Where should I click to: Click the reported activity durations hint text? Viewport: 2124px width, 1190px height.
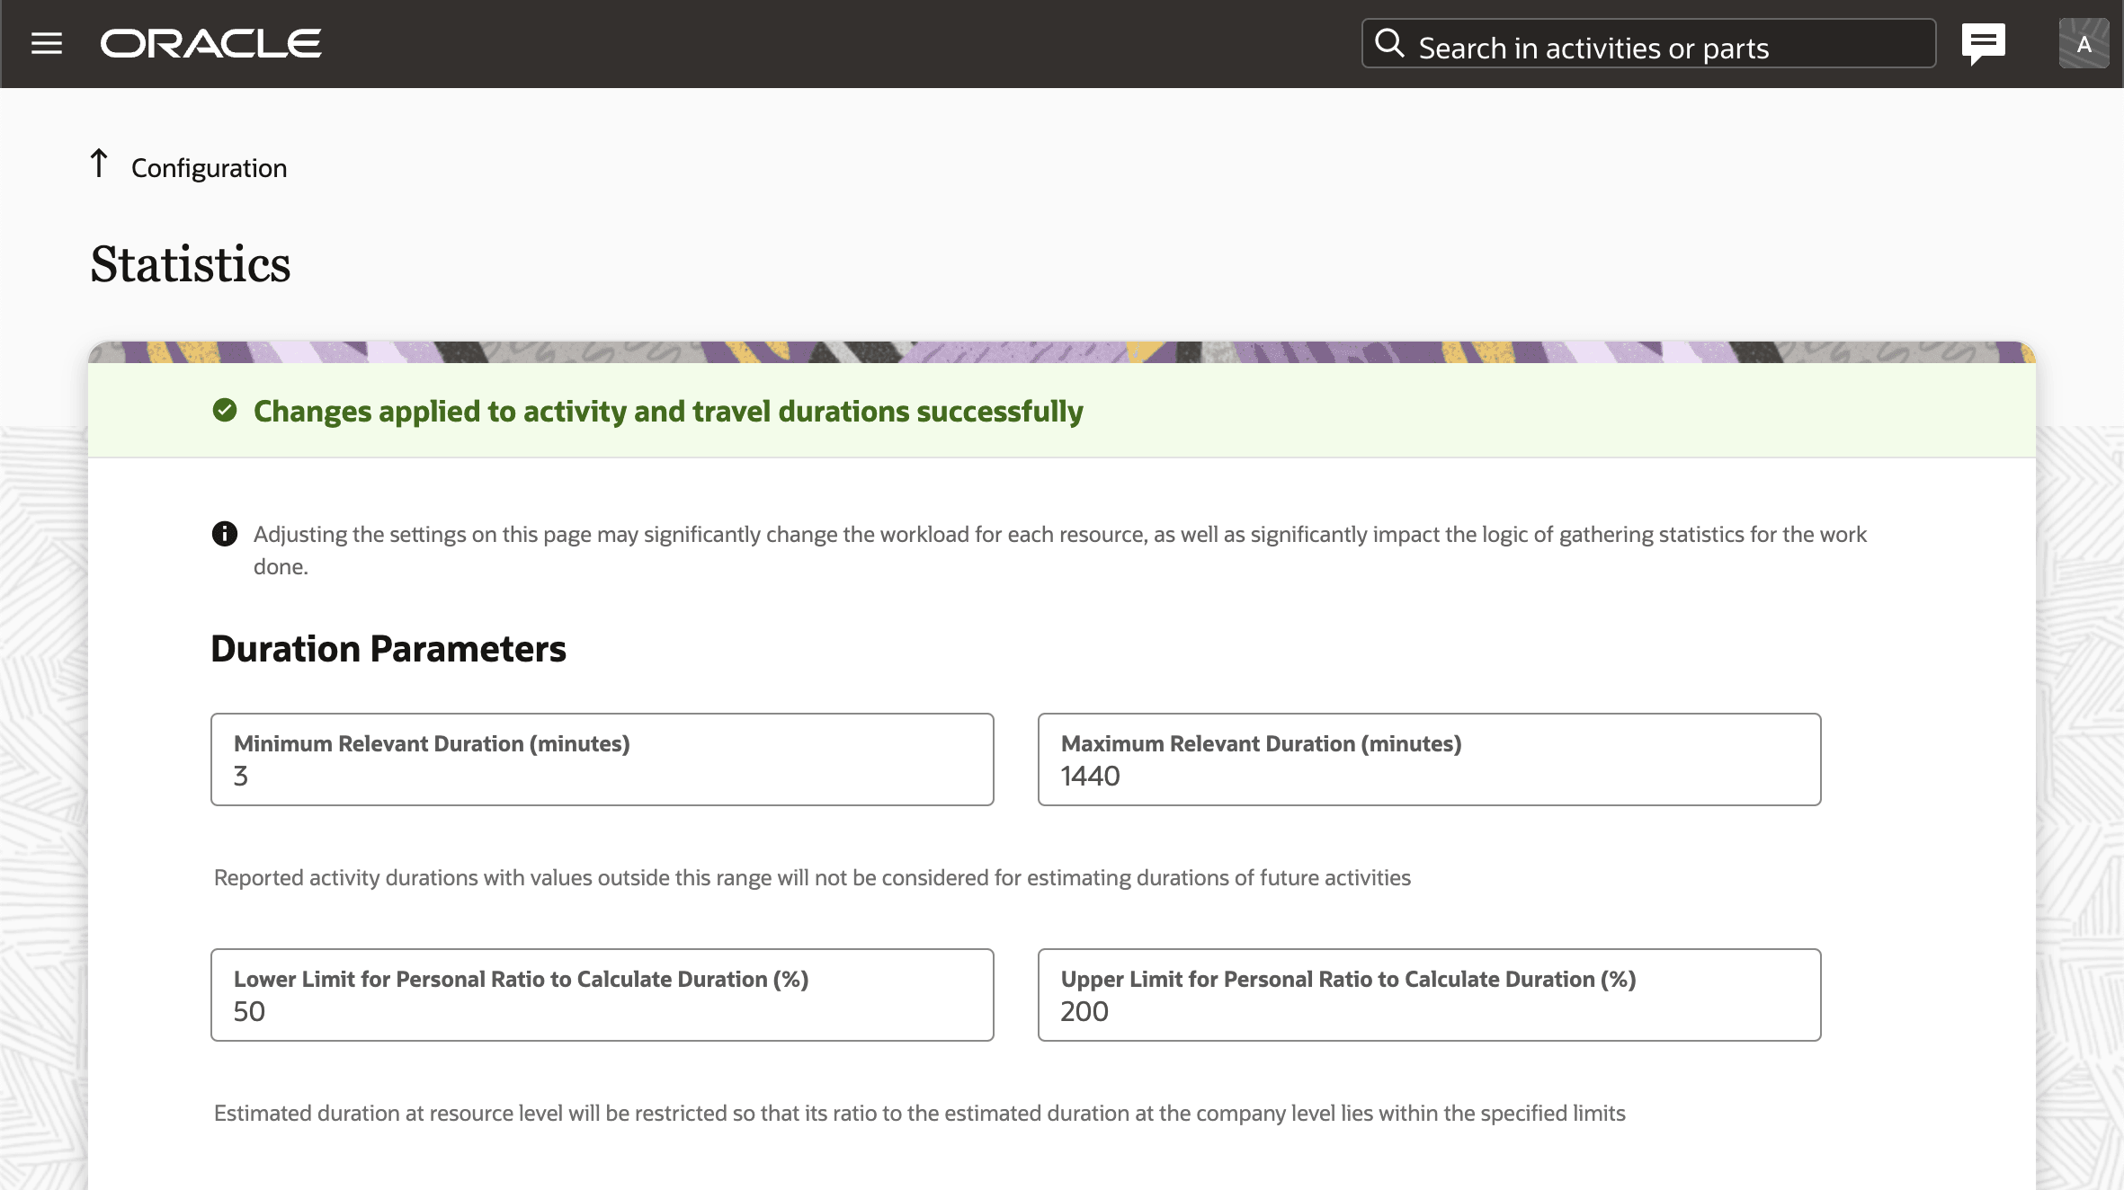[812, 878]
